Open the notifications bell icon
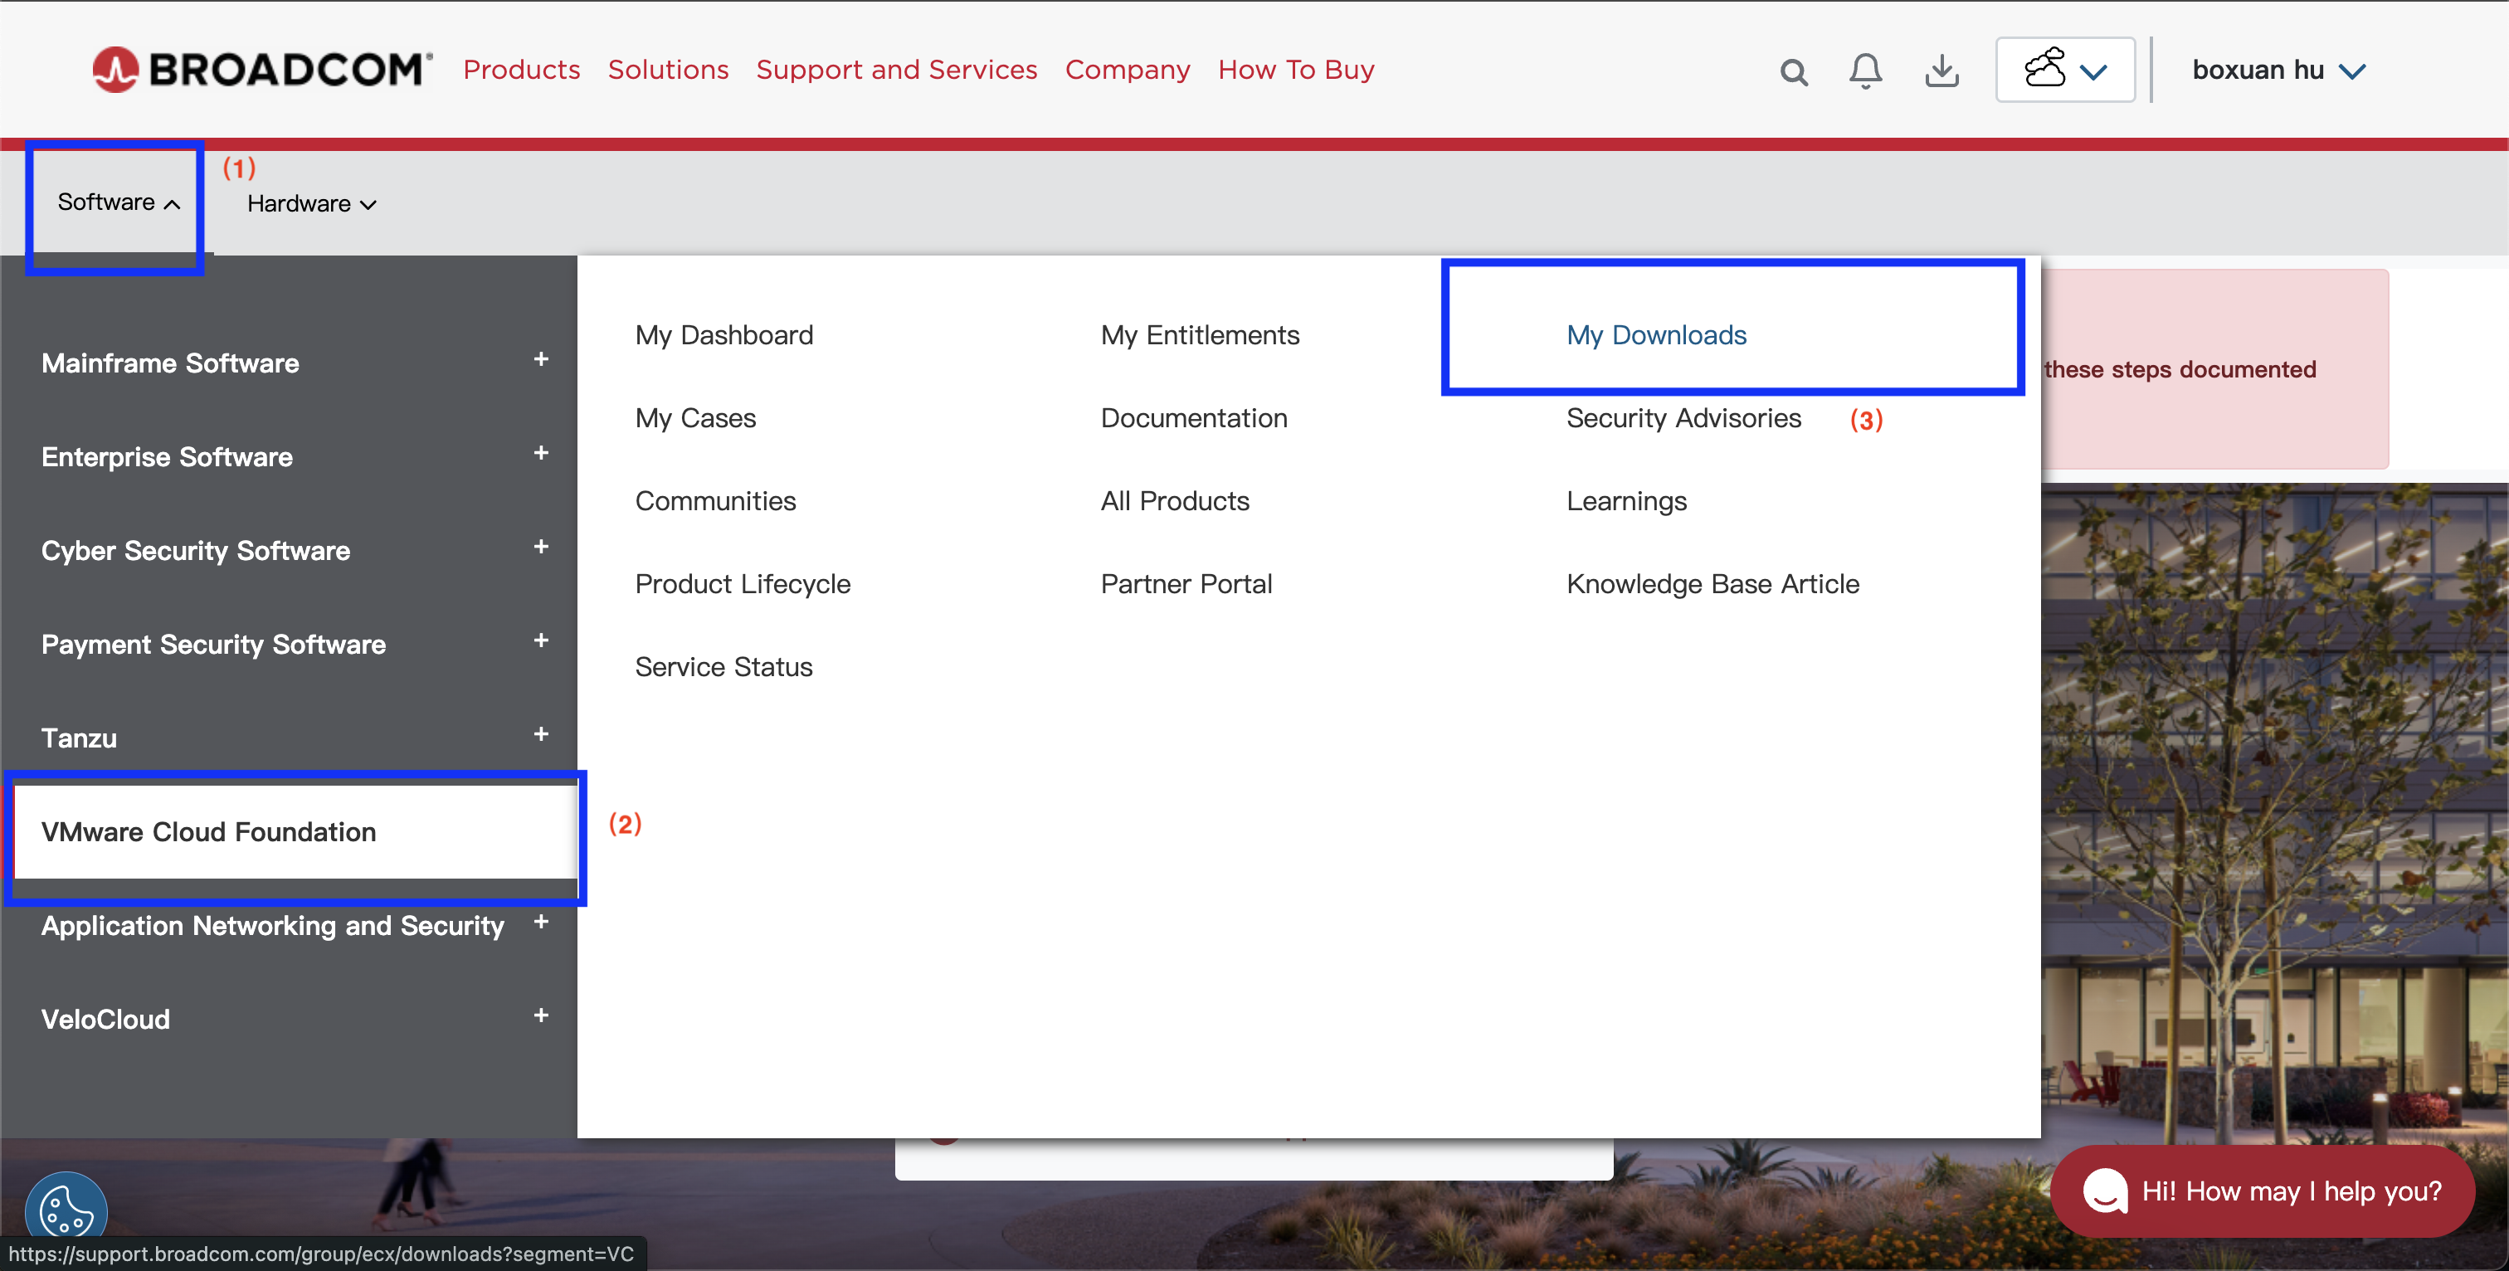Viewport: 2509px width, 1271px height. [x=1865, y=71]
